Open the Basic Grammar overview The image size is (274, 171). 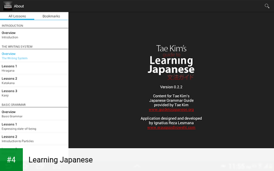point(34,114)
